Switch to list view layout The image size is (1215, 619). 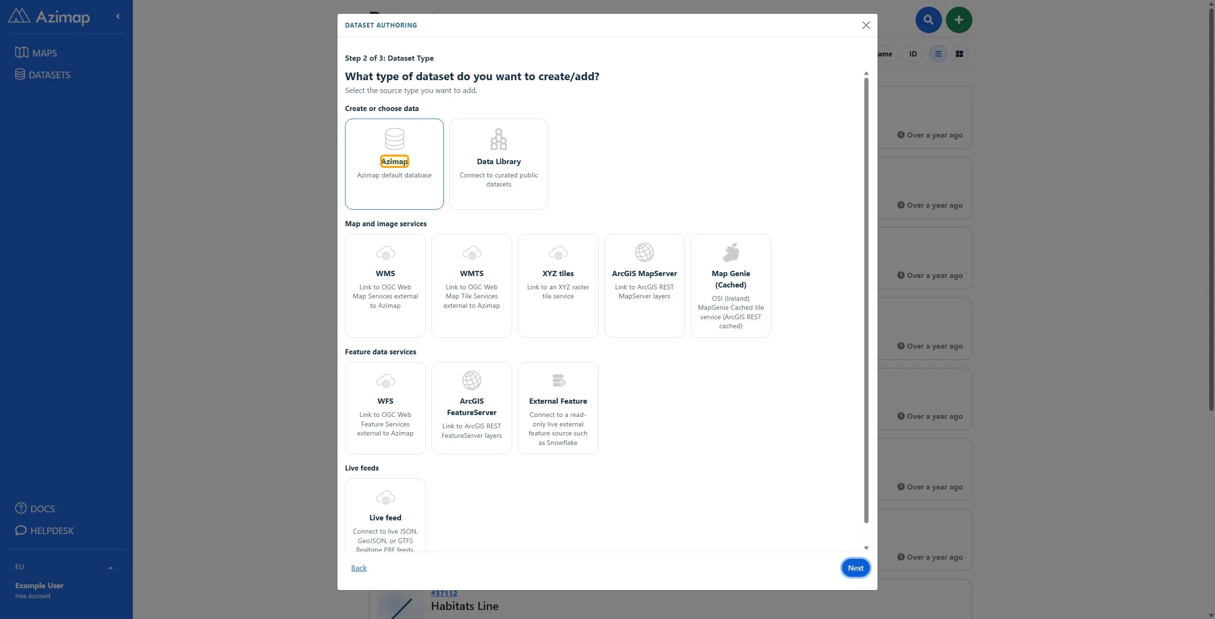(x=938, y=54)
